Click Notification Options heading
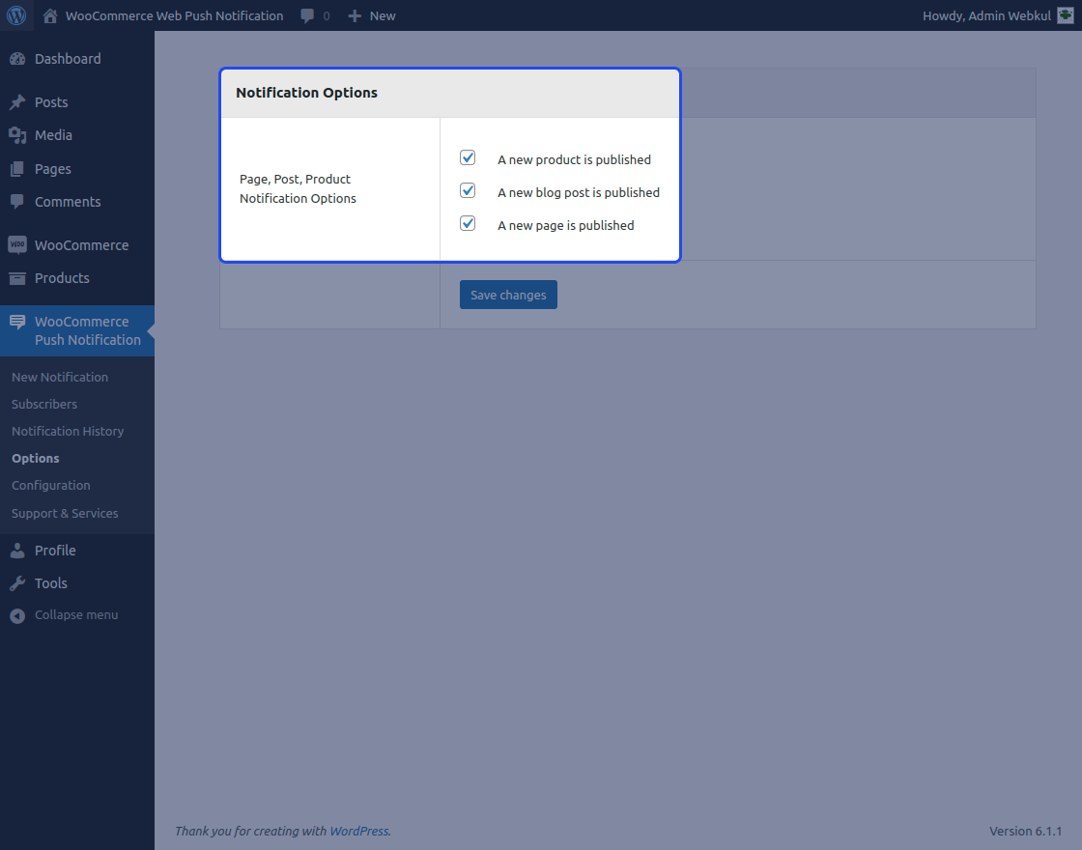Viewport: 1082px width, 850px height. click(306, 93)
